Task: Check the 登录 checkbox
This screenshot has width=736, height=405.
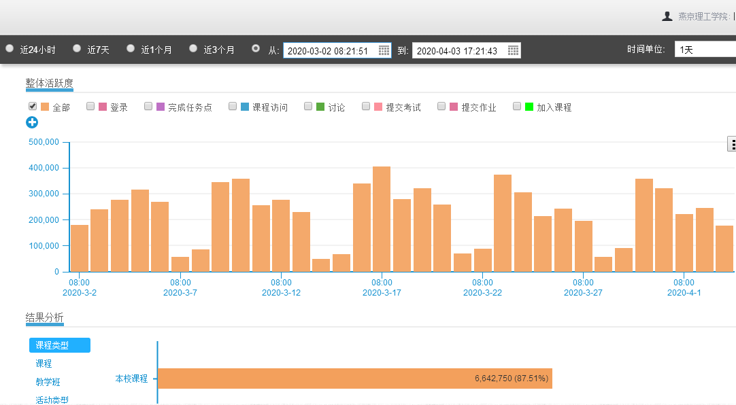Action: (90, 106)
